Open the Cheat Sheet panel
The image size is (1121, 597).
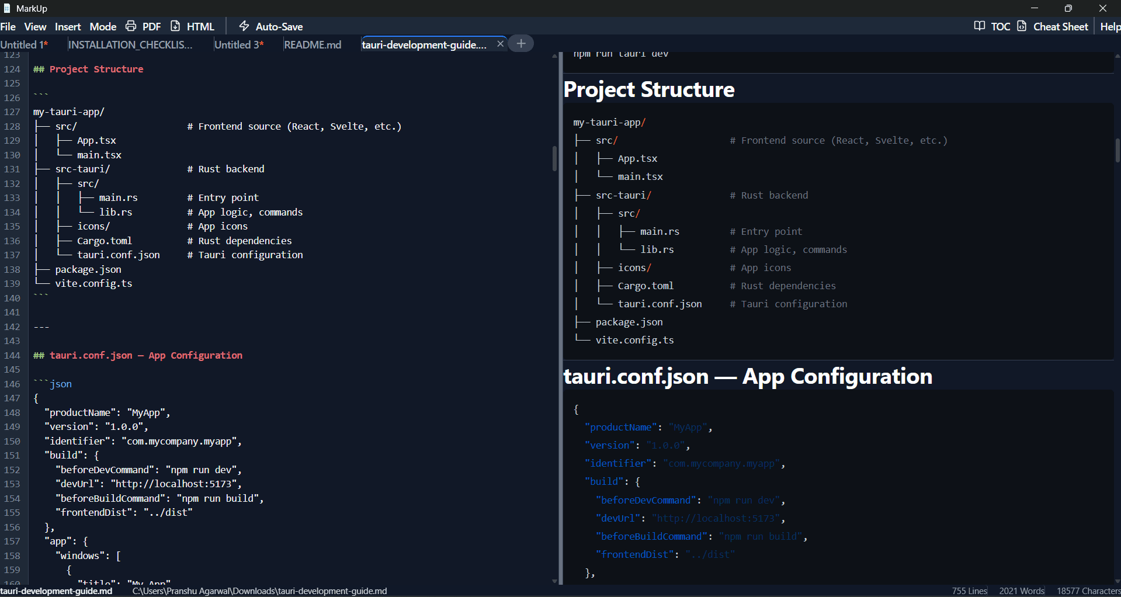click(x=1060, y=26)
